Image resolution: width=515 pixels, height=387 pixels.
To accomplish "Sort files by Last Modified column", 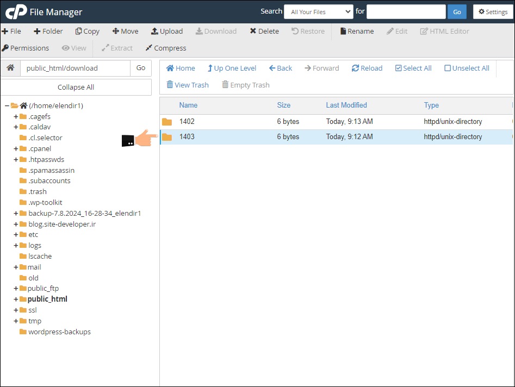I will [346, 105].
